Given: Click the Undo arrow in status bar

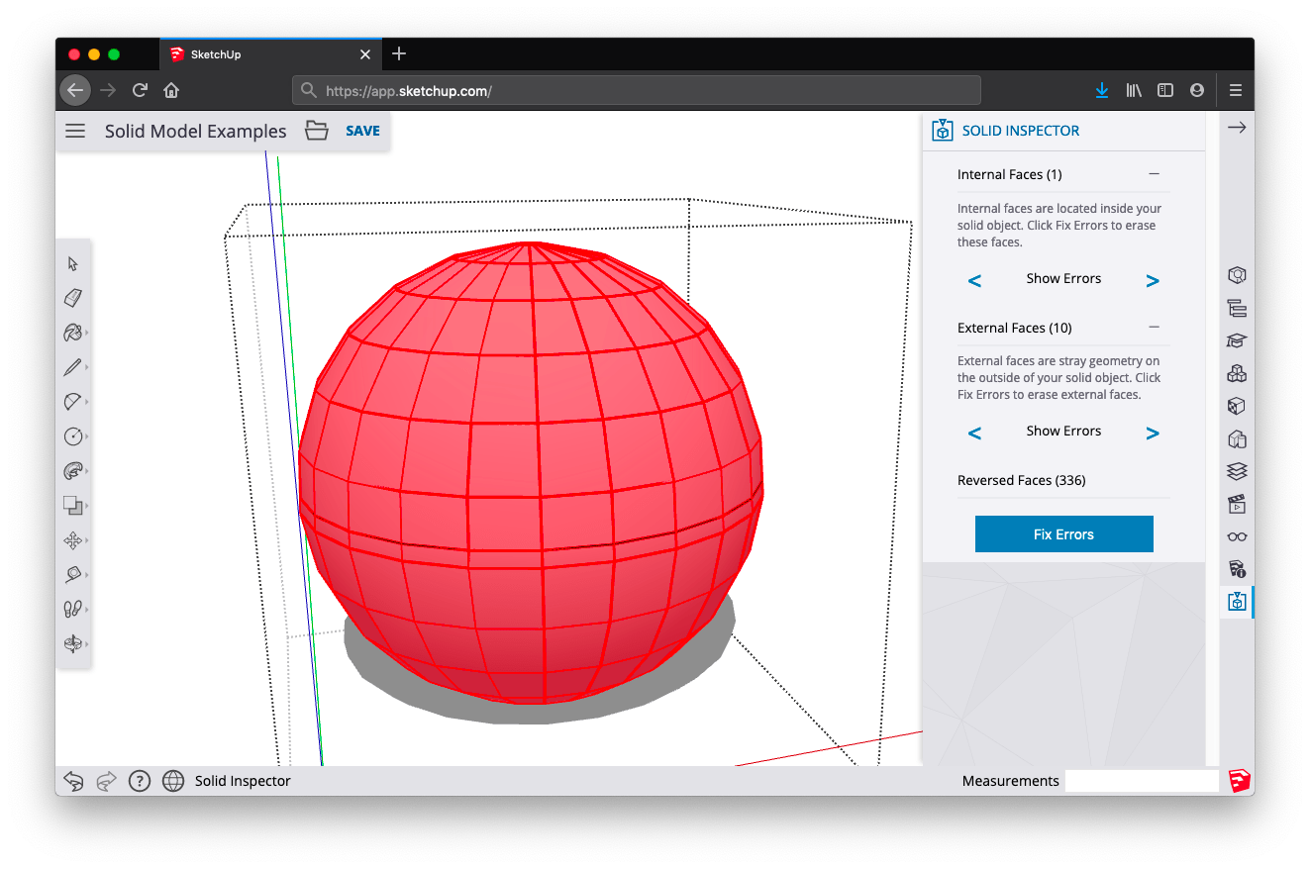Looking at the screenshot, I should click(73, 780).
